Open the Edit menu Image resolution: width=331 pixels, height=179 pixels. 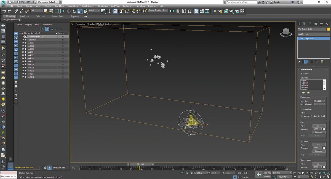(x=11, y=6)
